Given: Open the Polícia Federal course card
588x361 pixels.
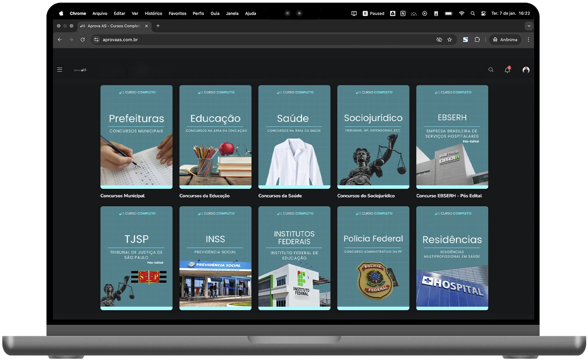Looking at the screenshot, I should pos(373,258).
